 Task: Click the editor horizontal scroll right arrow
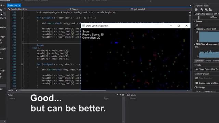187,90
